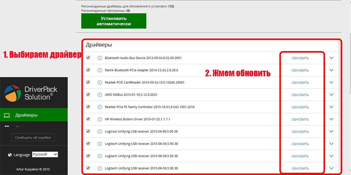This screenshot has width=351, height=175.
Task: Click the Драйверы list heading
Action: 99,45
